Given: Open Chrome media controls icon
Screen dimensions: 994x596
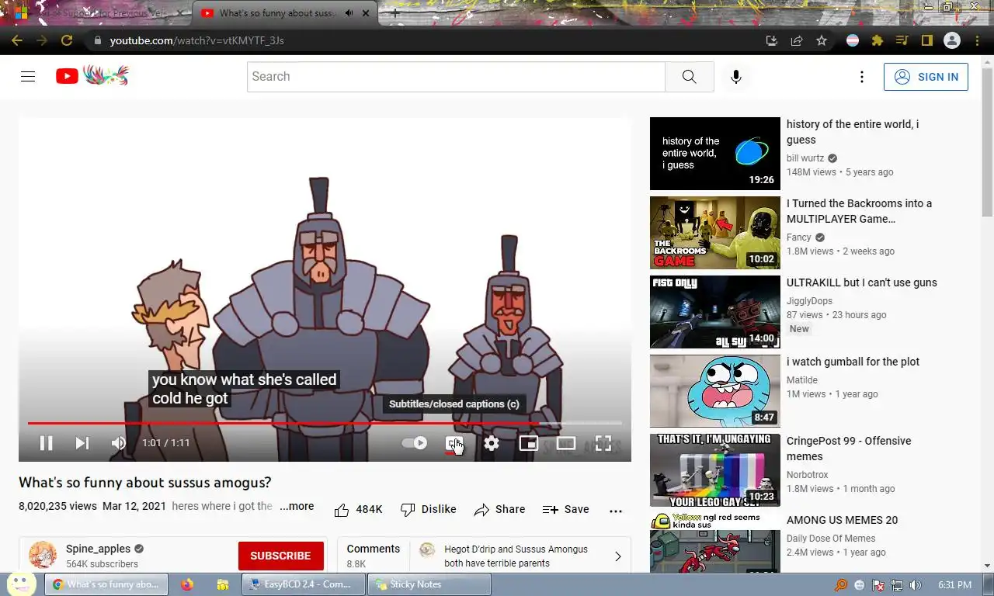Looking at the screenshot, I should [902, 40].
